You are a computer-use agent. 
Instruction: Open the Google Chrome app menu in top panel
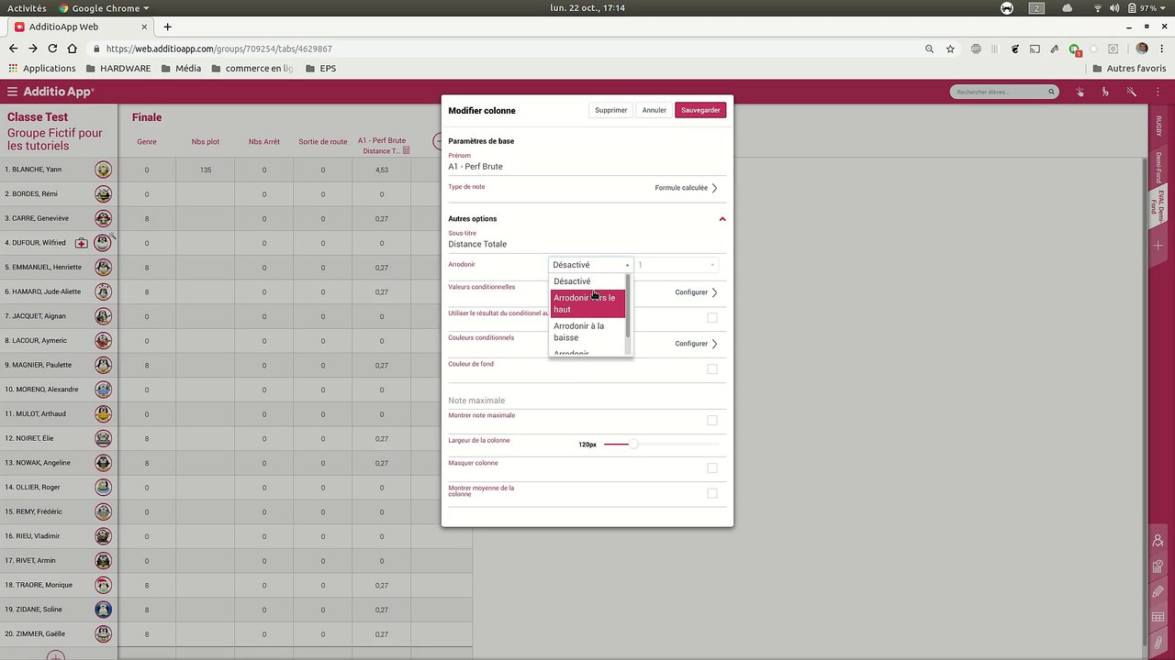(104, 8)
